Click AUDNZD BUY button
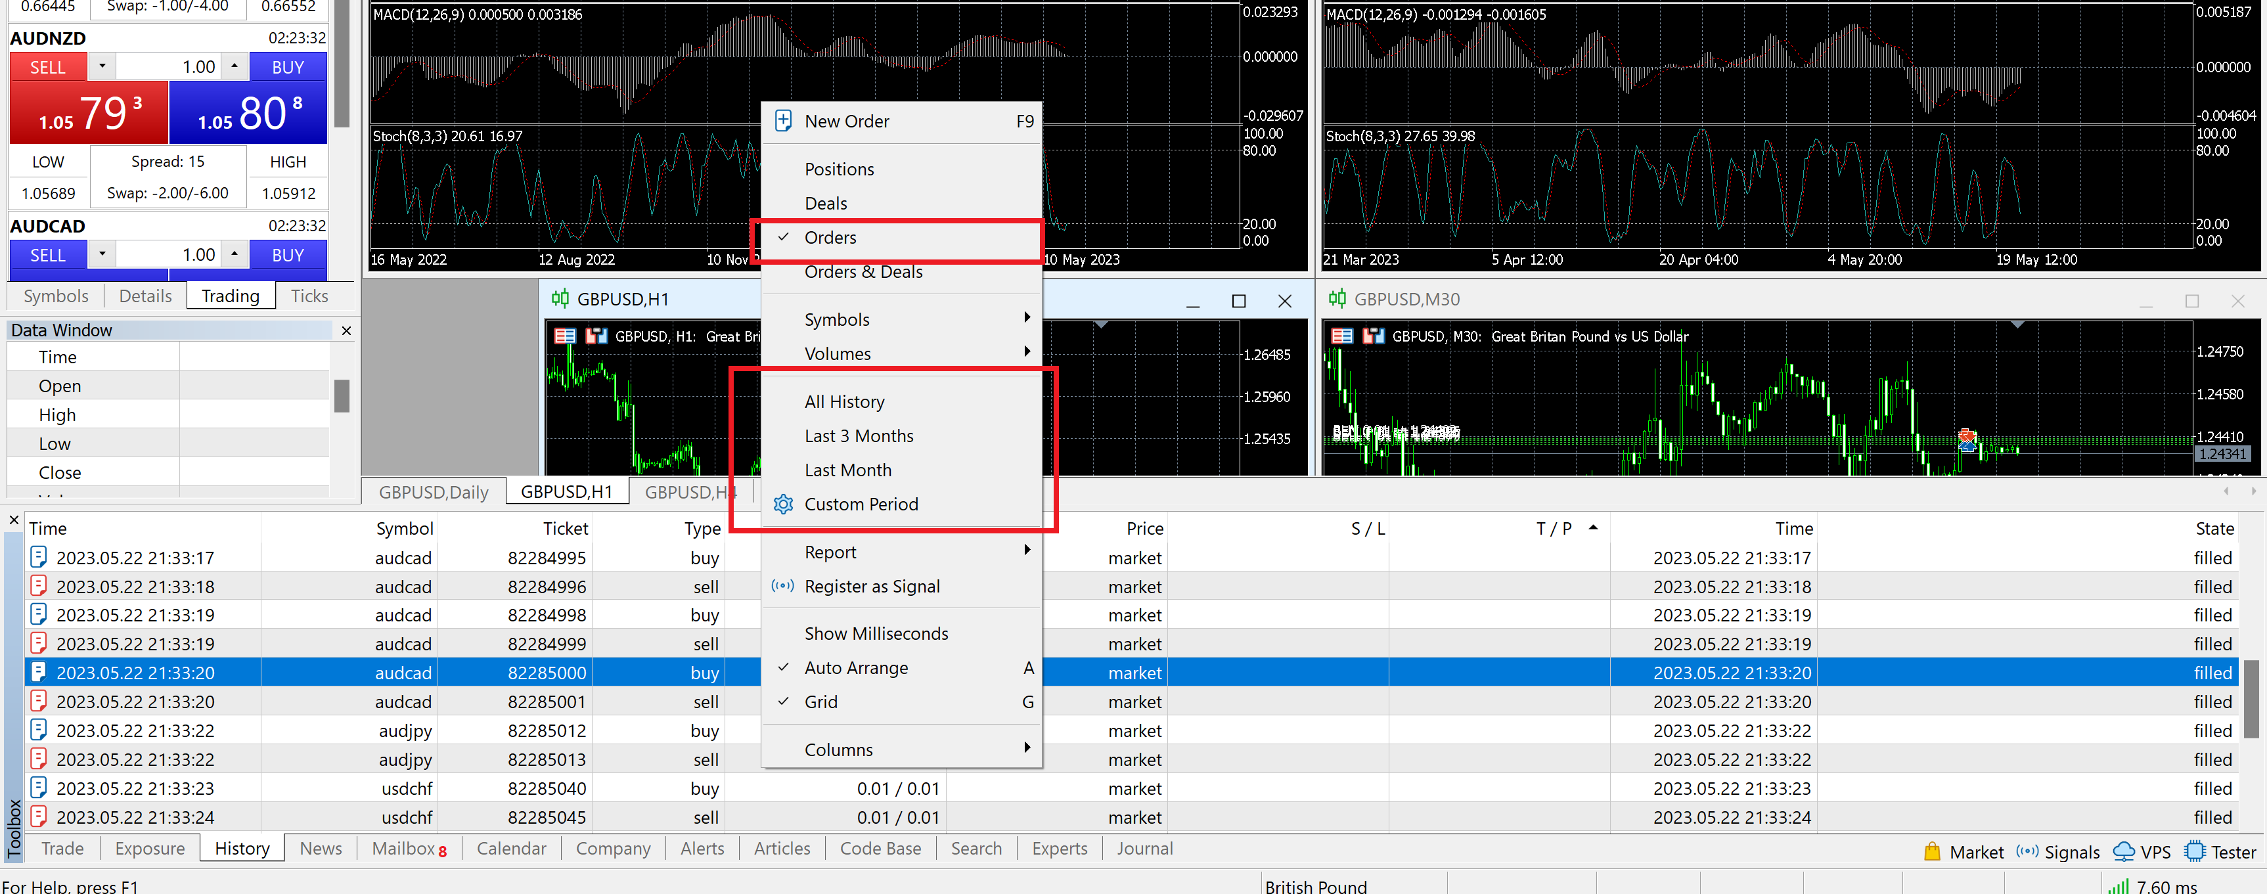Viewport: 2267px width, 894px height. click(288, 67)
